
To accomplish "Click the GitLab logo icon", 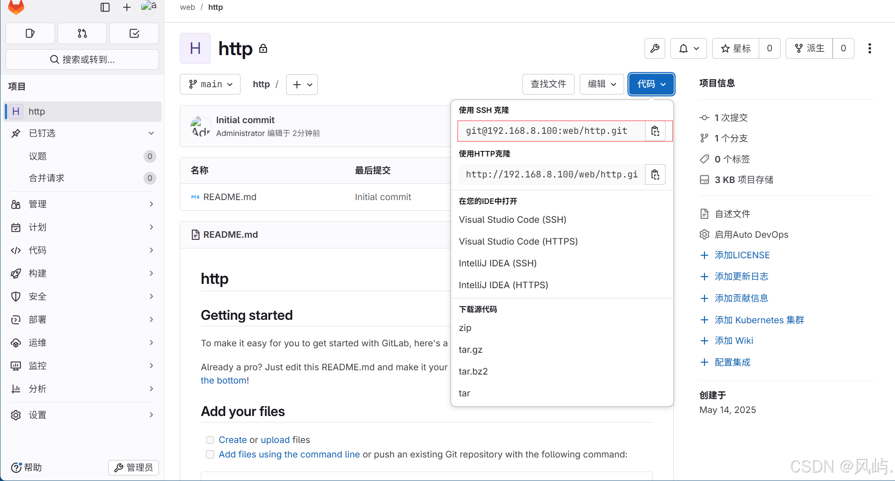I will (16, 7).
